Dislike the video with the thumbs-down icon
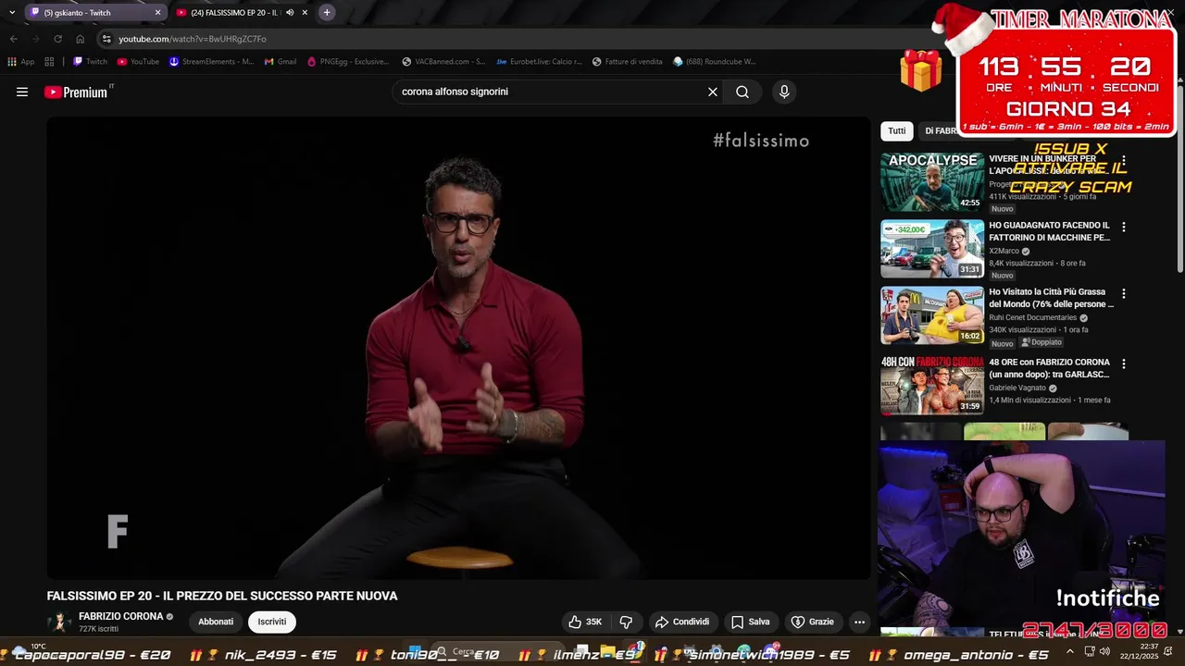Viewport: 1185px width, 666px height. [626, 622]
